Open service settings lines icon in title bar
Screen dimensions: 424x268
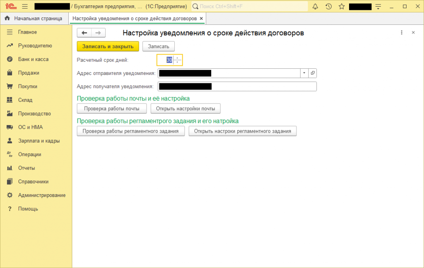378,7
